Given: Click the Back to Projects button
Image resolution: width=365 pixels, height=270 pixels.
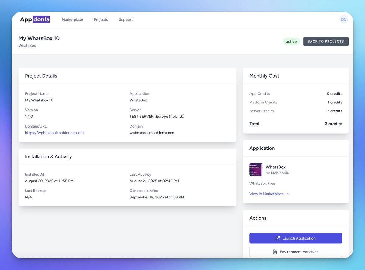Looking at the screenshot, I should 326,41.
